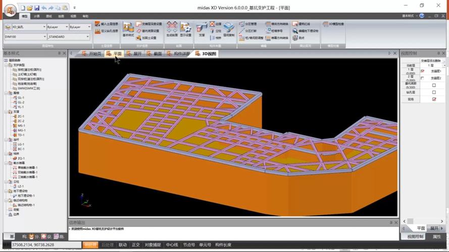449x252 pixels.
Task: Collapse the 连杆 tree node
Action: point(6,140)
